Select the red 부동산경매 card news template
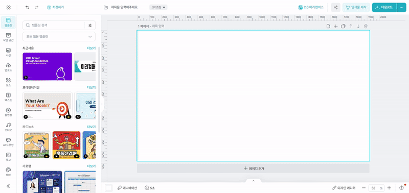Image resolution: width=409 pixels, height=193 pixels. (66, 145)
